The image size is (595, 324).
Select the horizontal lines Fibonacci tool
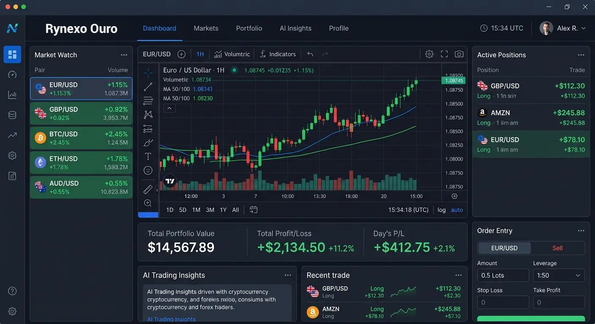(148, 100)
